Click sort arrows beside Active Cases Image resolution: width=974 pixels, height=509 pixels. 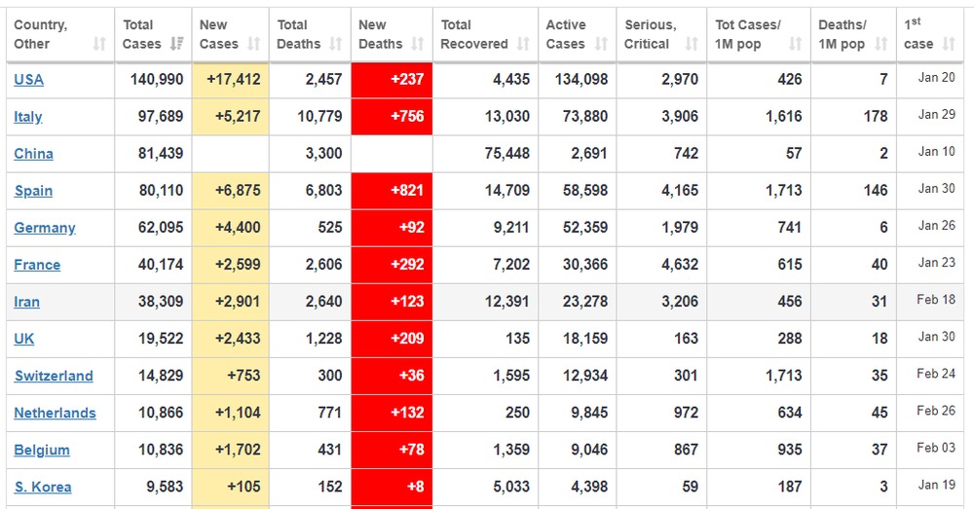click(601, 44)
